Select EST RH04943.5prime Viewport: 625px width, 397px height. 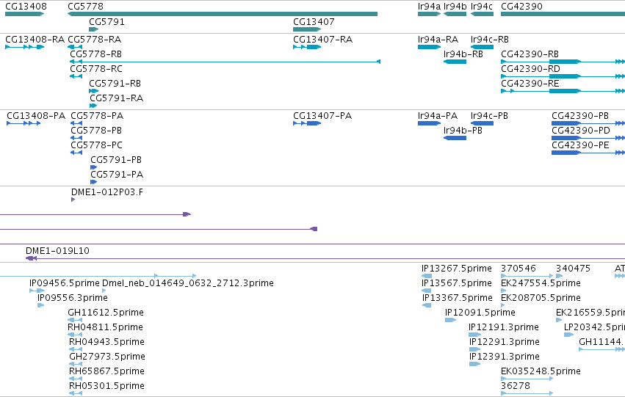tap(106, 342)
